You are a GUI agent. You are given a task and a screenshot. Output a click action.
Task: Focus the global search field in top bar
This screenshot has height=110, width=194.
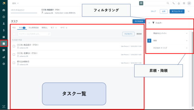[x=158, y=3]
